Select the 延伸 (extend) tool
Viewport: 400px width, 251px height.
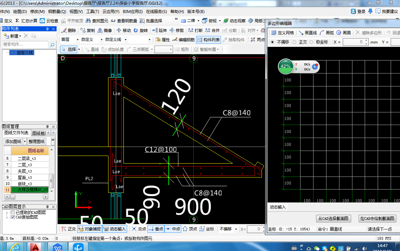(x=159, y=30)
